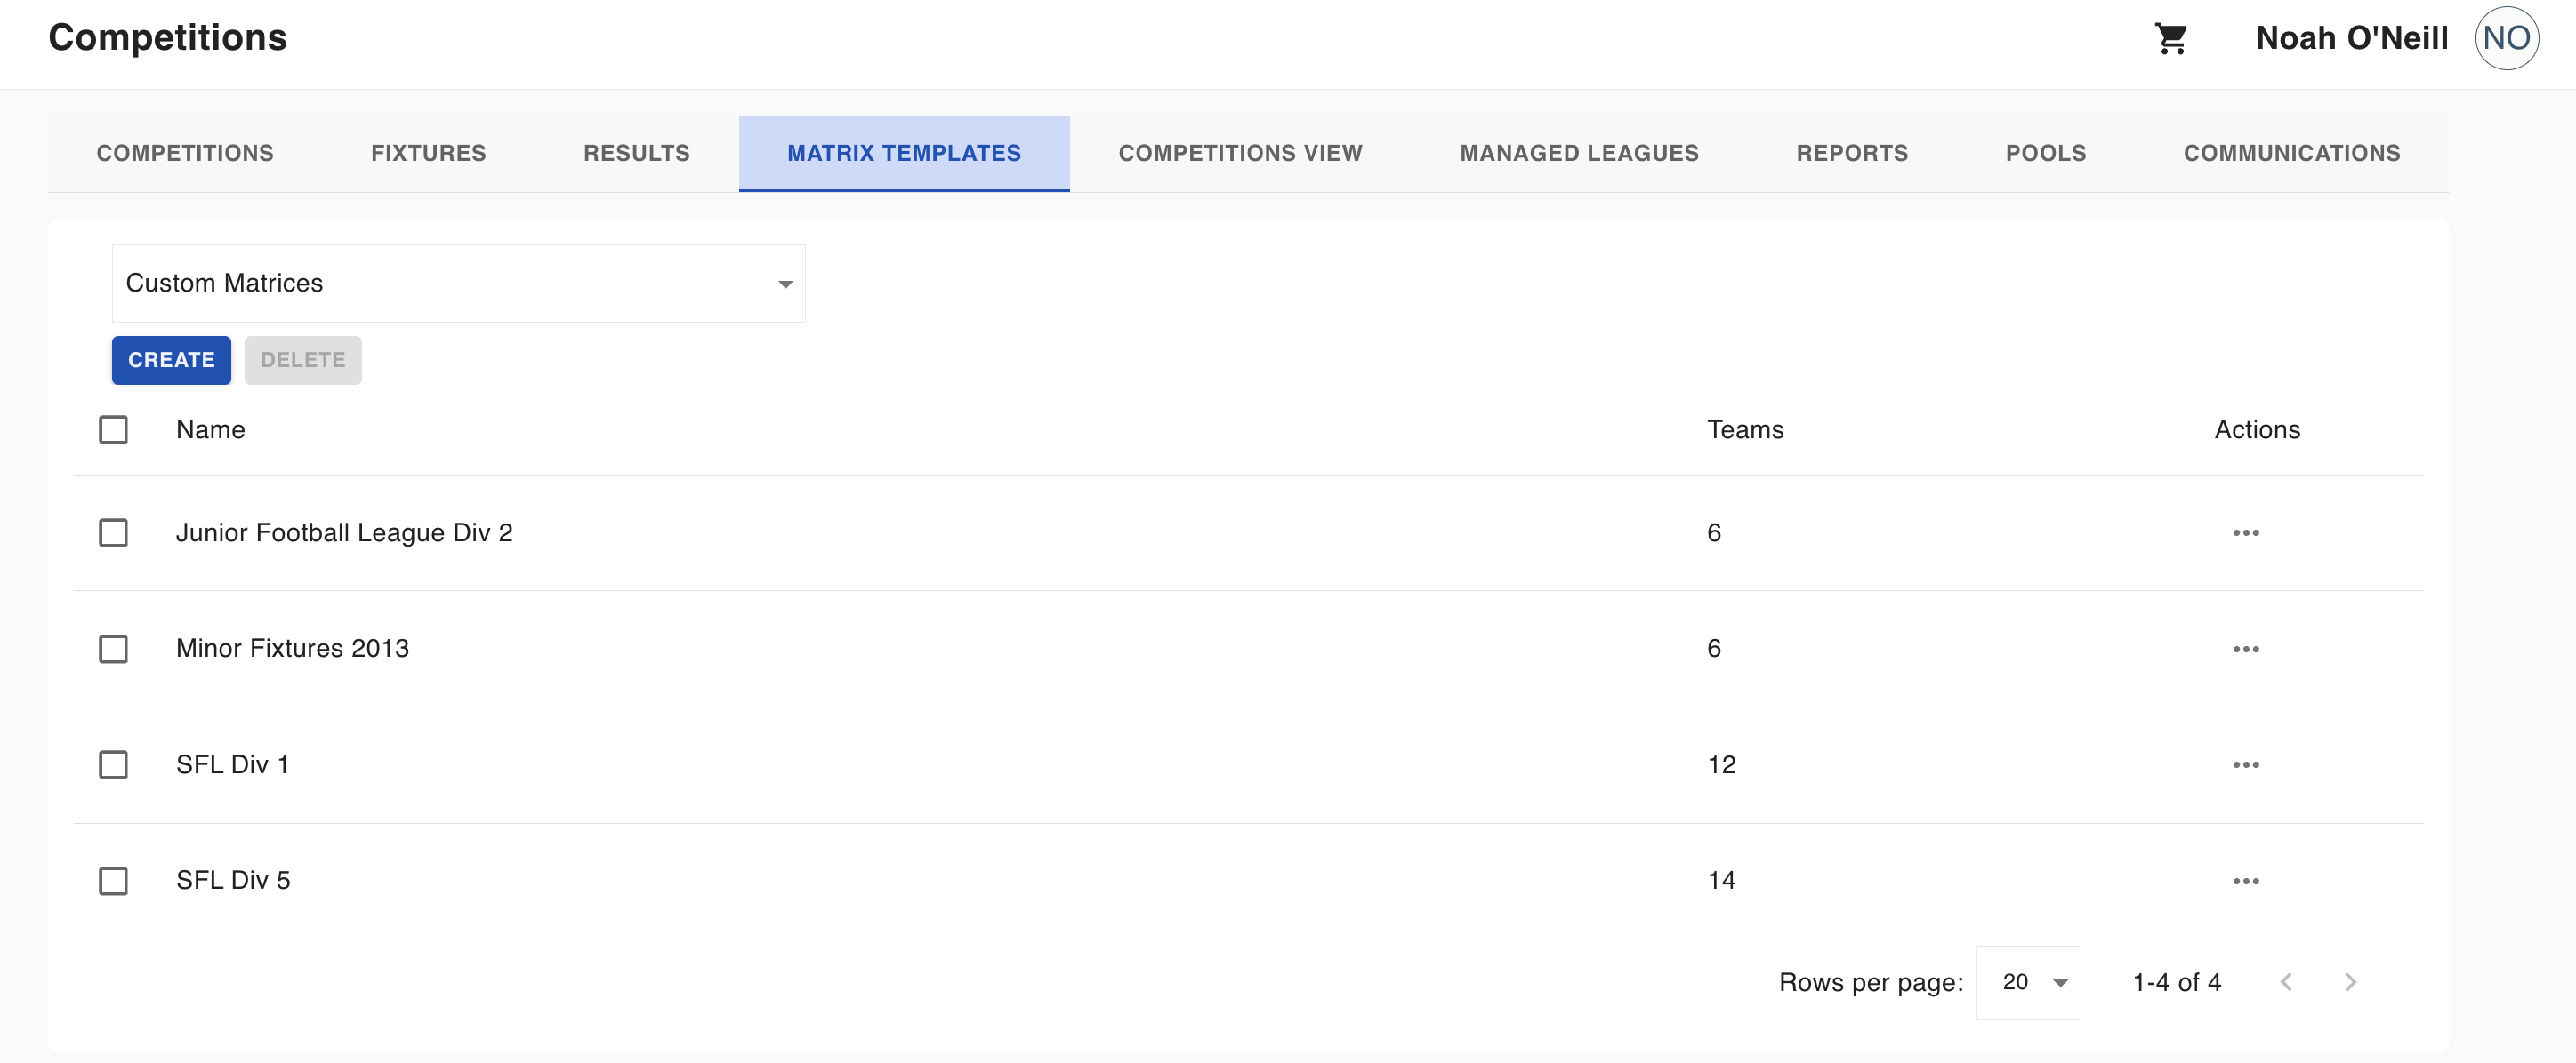
Task: Tick the select-all checkbox in header
Action: point(113,429)
